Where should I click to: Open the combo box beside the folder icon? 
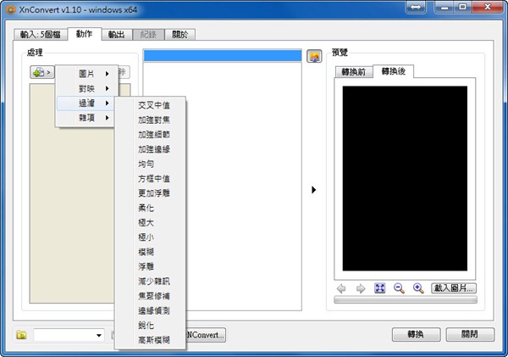69,335
